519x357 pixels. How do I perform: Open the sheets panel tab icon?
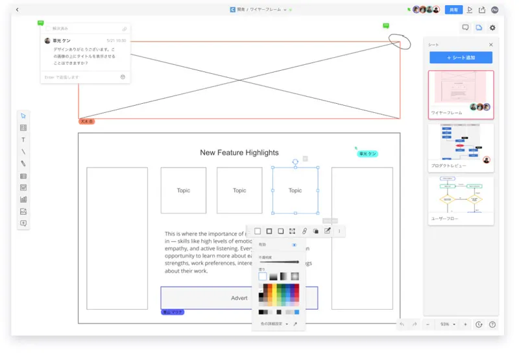pos(479,27)
